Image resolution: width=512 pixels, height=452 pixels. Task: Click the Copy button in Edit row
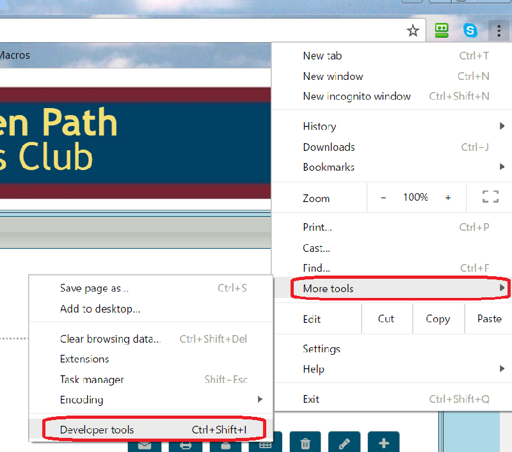point(438,318)
